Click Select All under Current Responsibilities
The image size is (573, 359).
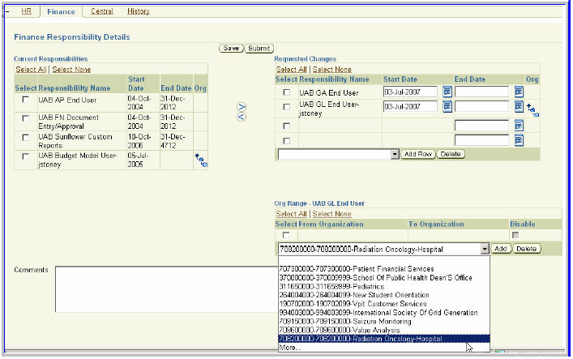31,70
